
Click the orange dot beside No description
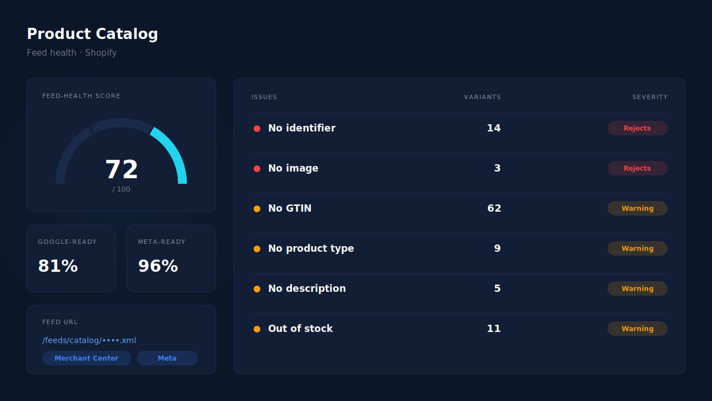pyautogui.click(x=257, y=289)
